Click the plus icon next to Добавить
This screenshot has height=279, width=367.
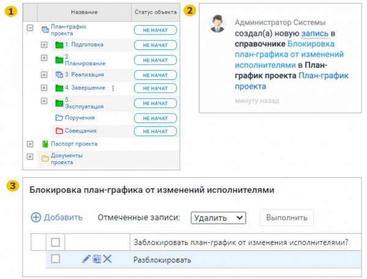point(35,217)
